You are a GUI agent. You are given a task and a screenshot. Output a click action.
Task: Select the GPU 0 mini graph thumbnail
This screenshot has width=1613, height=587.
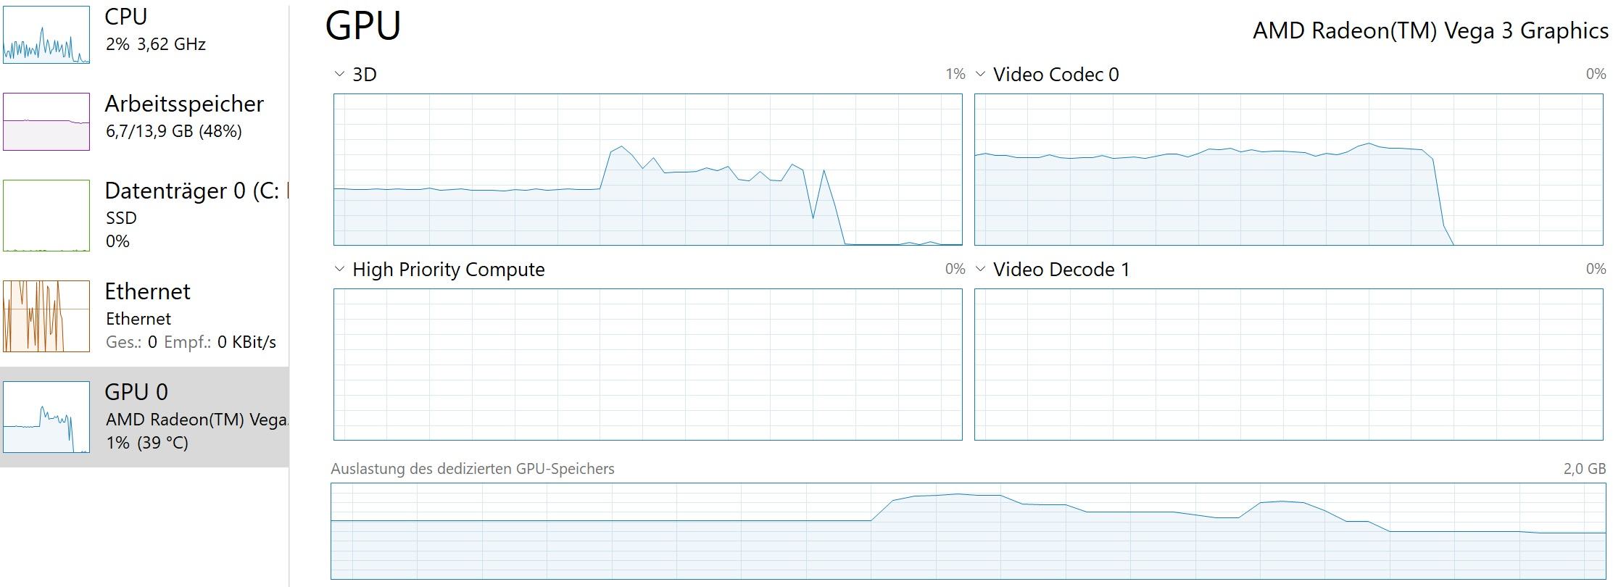(x=46, y=417)
